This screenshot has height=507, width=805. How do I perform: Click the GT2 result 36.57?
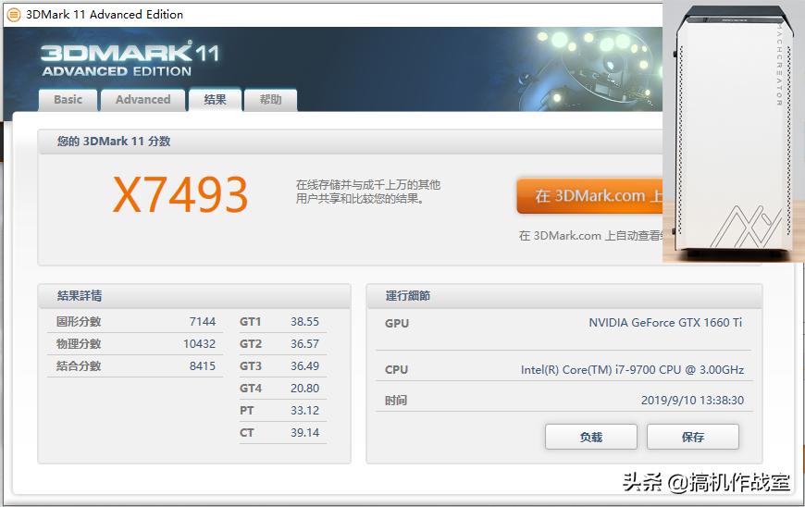pyautogui.click(x=305, y=344)
